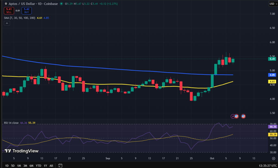This screenshot has width=278, height=168.
Task: Click the 6.50 price scale label
Action: click(272, 28)
